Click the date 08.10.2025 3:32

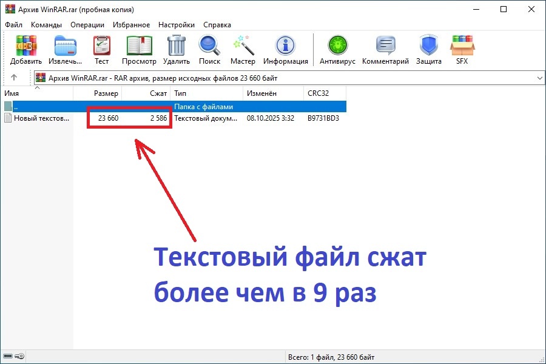pos(271,118)
